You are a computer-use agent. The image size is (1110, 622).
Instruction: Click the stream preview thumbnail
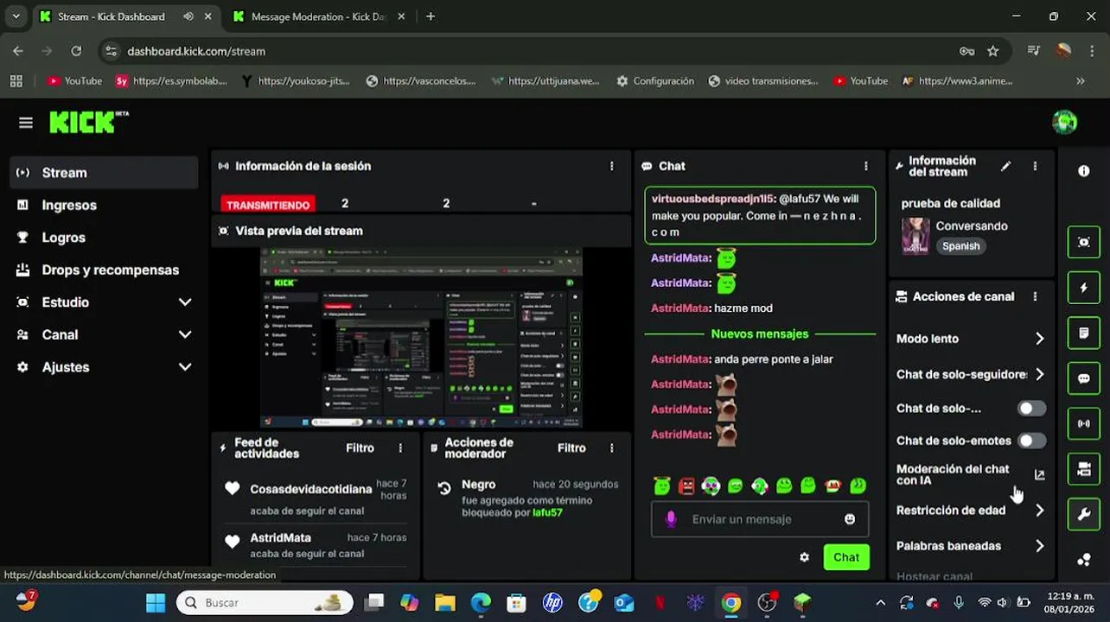422,338
